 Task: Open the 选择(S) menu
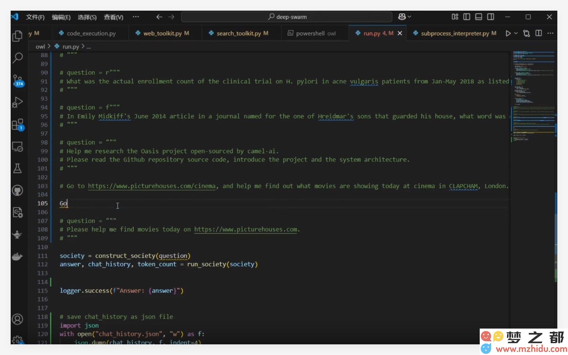87,17
